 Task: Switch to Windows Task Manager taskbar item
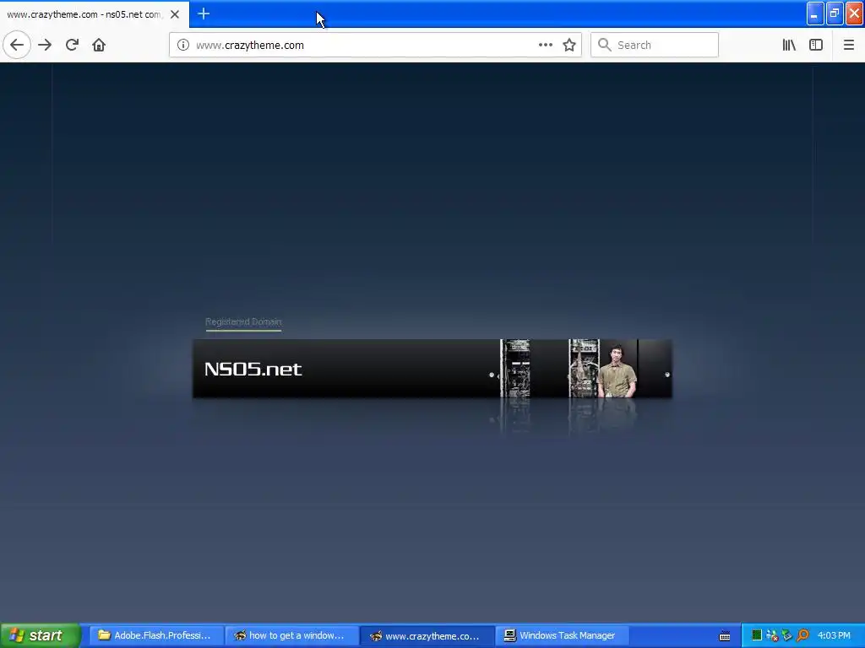click(561, 635)
